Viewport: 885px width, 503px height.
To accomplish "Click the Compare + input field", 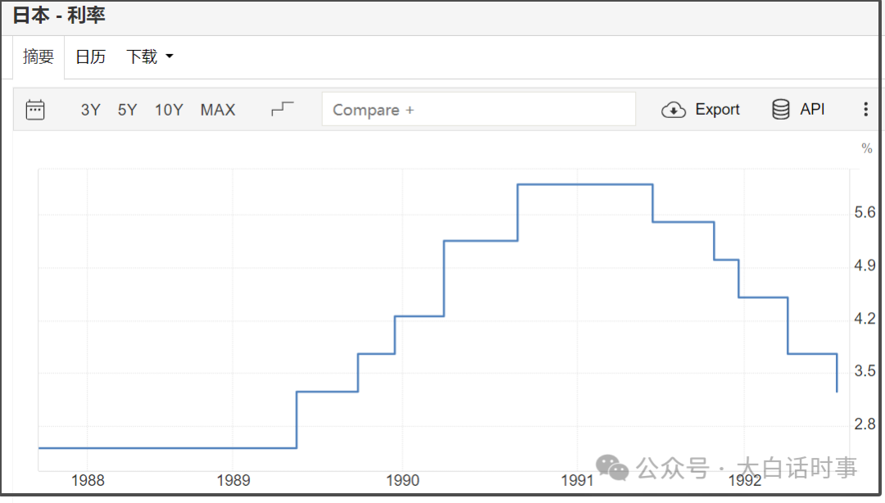I will point(479,110).
